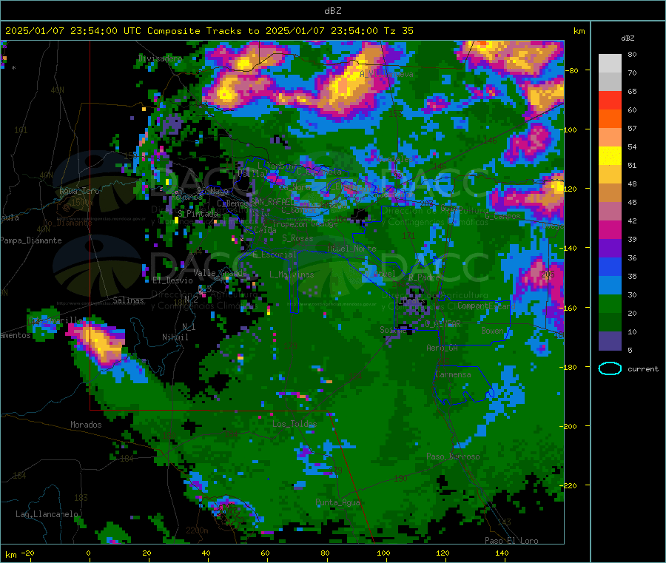
Task: Click the 'Divisadero' place label
Action: click(160, 58)
